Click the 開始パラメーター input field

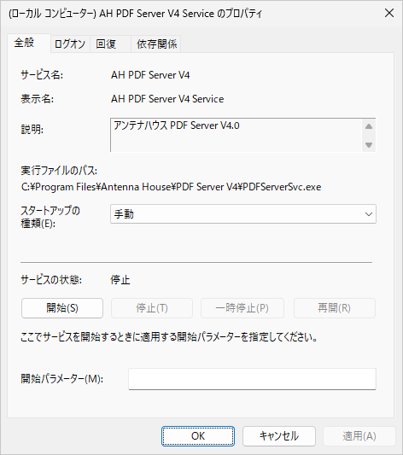pyautogui.click(x=252, y=379)
